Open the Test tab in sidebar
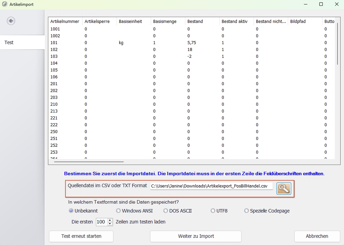The height and width of the screenshot is (245, 344). pyautogui.click(x=22, y=42)
